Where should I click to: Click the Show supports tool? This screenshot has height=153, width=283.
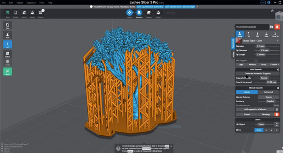pos(8,35)
